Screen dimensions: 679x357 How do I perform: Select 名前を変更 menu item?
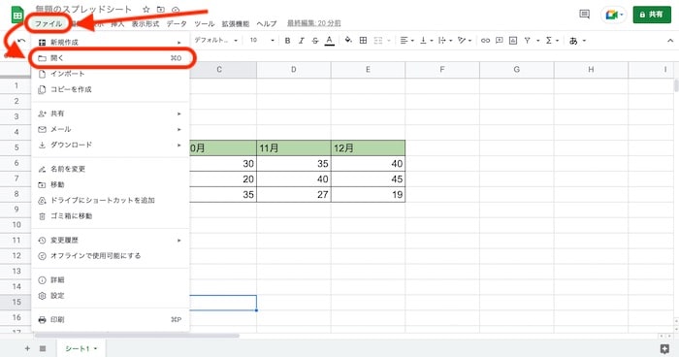(111, 169)
